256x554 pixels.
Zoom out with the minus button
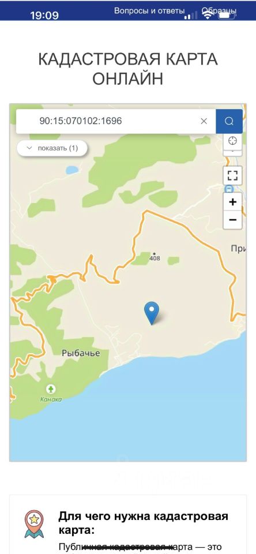(x=232, y=220)
